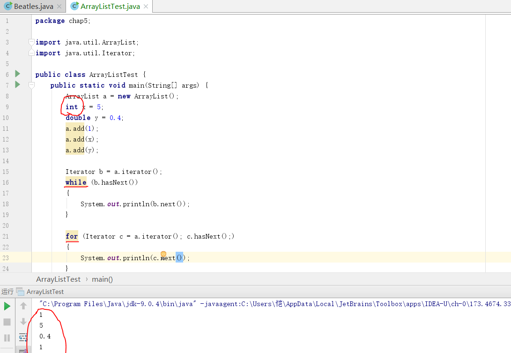511x353 pixels.
Task: Click the ArrayListTest.java class file icon
Action: 75,6
